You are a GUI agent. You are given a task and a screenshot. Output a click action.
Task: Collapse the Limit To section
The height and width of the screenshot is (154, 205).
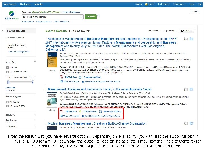35,62
